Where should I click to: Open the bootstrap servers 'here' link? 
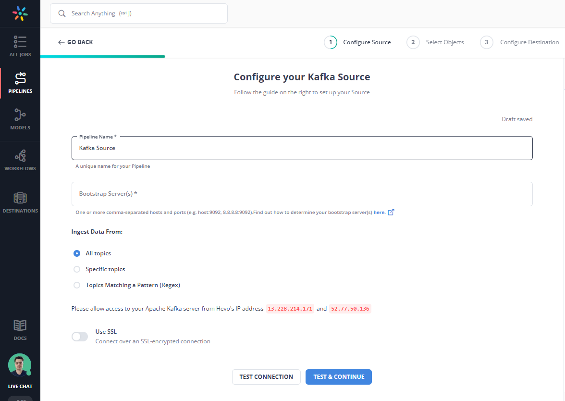coord(380,213)
